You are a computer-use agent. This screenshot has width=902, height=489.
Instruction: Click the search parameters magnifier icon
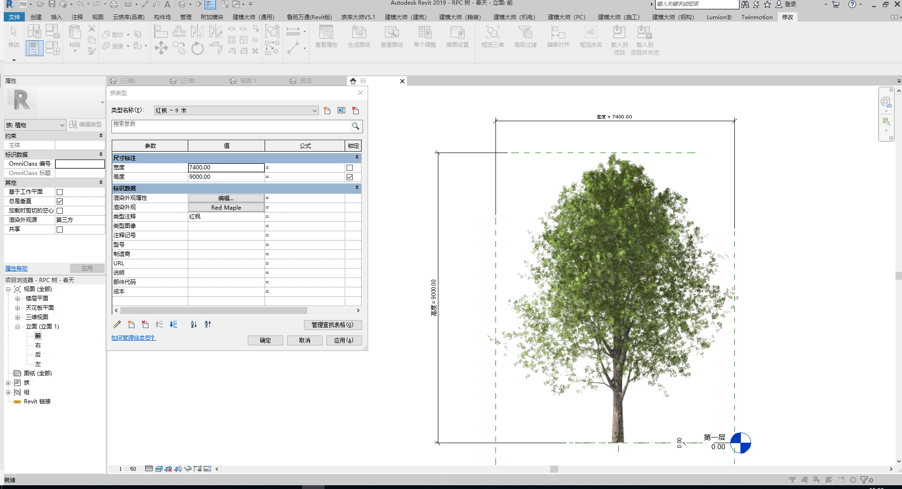point(356,126)
